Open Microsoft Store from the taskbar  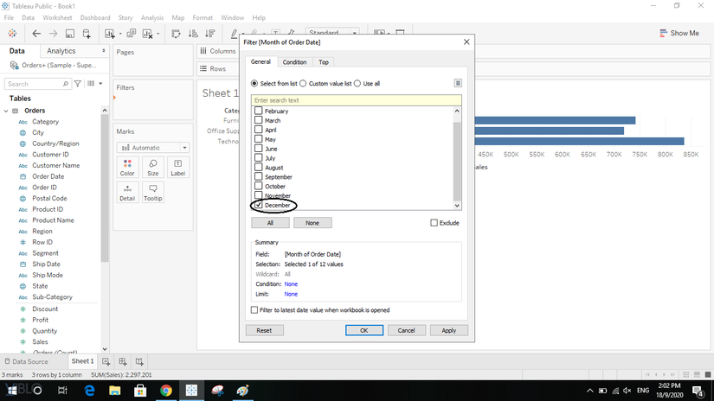pyautogui.click(x=140, y=391)
